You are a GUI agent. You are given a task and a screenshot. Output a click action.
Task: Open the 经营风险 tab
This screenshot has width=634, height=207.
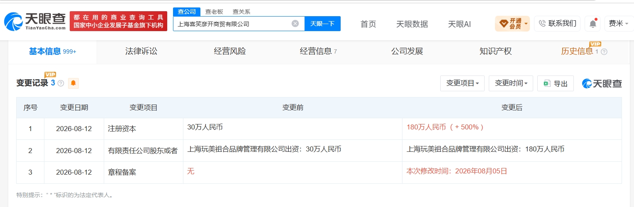(x=230, y=51)
